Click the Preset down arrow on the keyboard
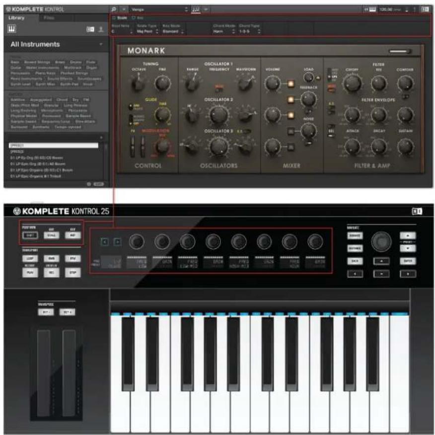 408,248
